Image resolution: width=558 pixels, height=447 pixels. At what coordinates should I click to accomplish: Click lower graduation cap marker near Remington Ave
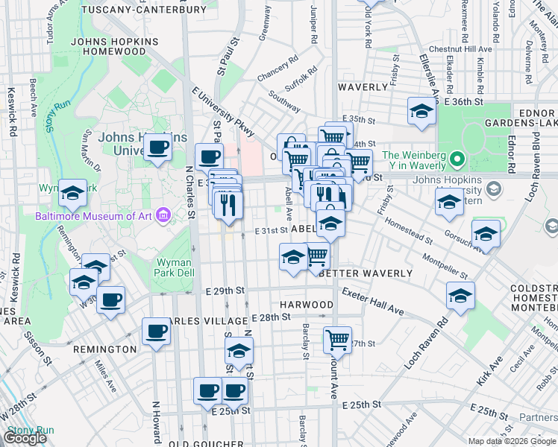[84, 284]
